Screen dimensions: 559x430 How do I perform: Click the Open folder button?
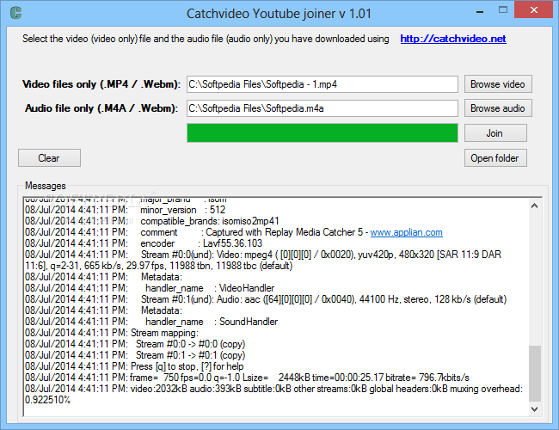495,158
